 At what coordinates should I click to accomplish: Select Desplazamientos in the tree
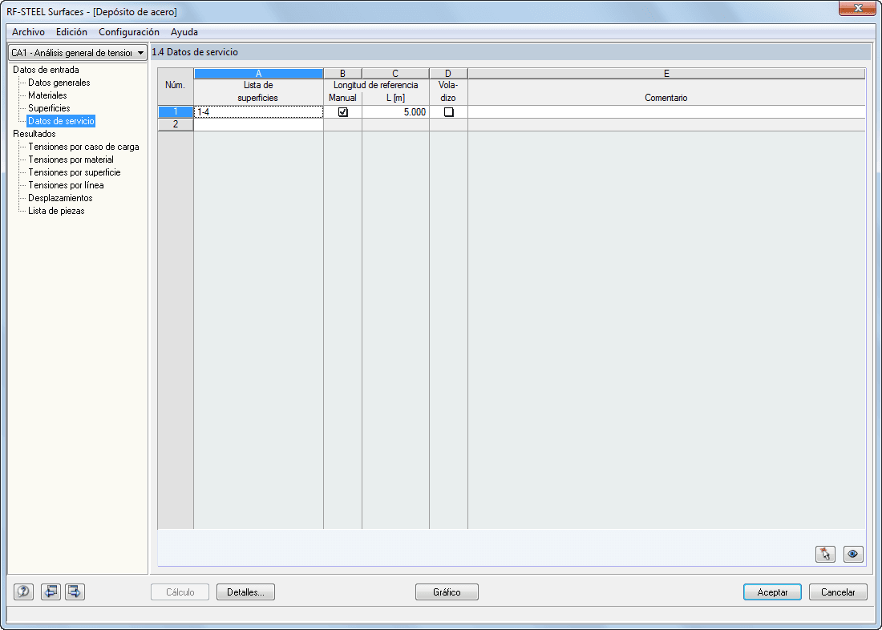(x=60, y=198)
